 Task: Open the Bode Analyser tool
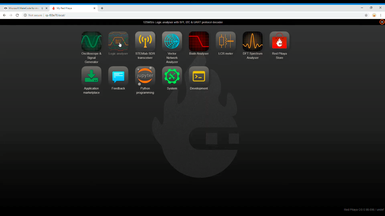[x=199, y=41]
